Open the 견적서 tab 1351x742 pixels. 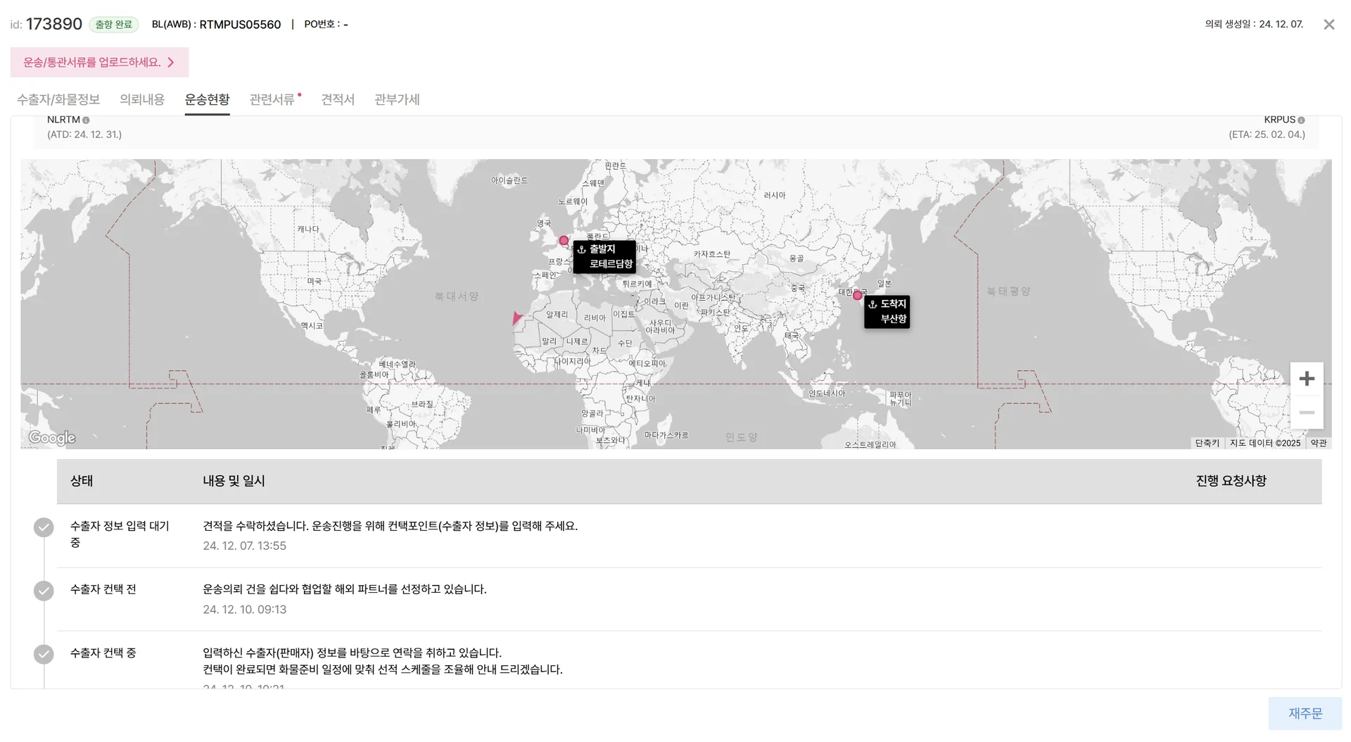pyautogui.click(x=338, y=99)
